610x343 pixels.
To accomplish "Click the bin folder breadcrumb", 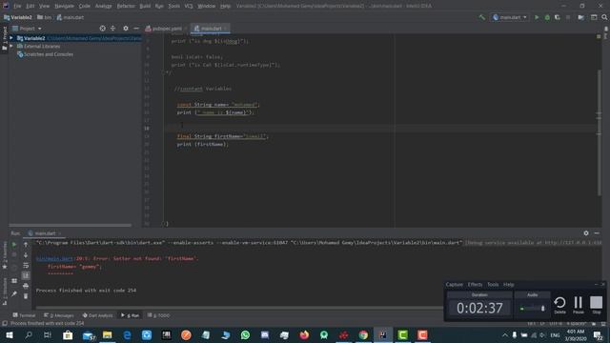I will tap(45, 17).
